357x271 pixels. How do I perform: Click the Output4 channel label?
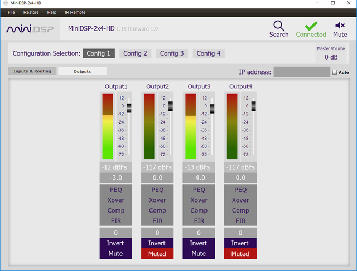(x=240, y=87)
